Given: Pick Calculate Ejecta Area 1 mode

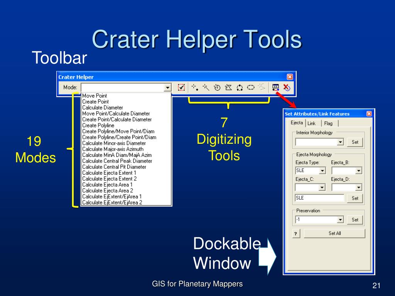Looking at the screenshot, I should pyautogui.click(x=126, y=185).
